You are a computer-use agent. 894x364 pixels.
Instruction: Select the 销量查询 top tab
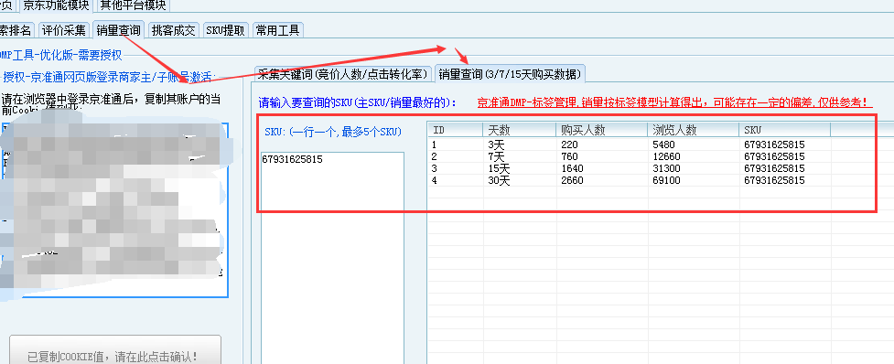click(119, 29)
